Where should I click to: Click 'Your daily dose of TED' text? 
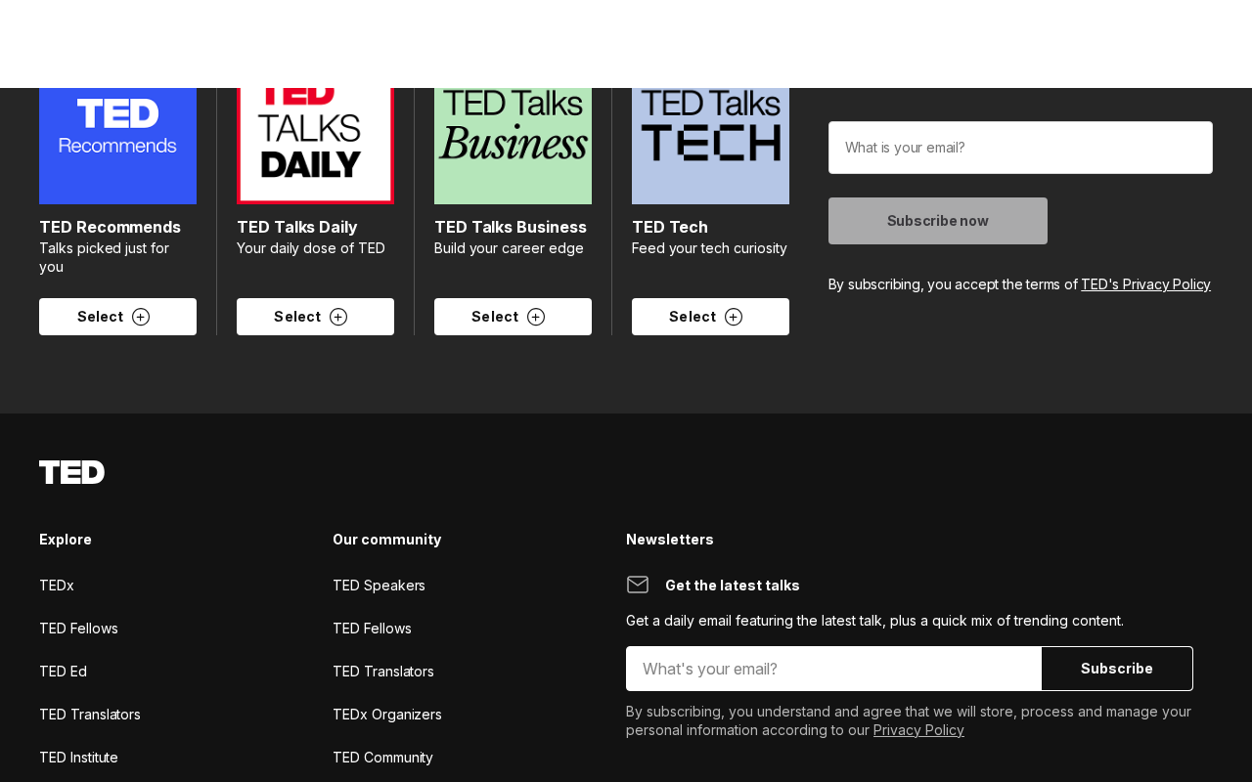[x=311, y=248]
